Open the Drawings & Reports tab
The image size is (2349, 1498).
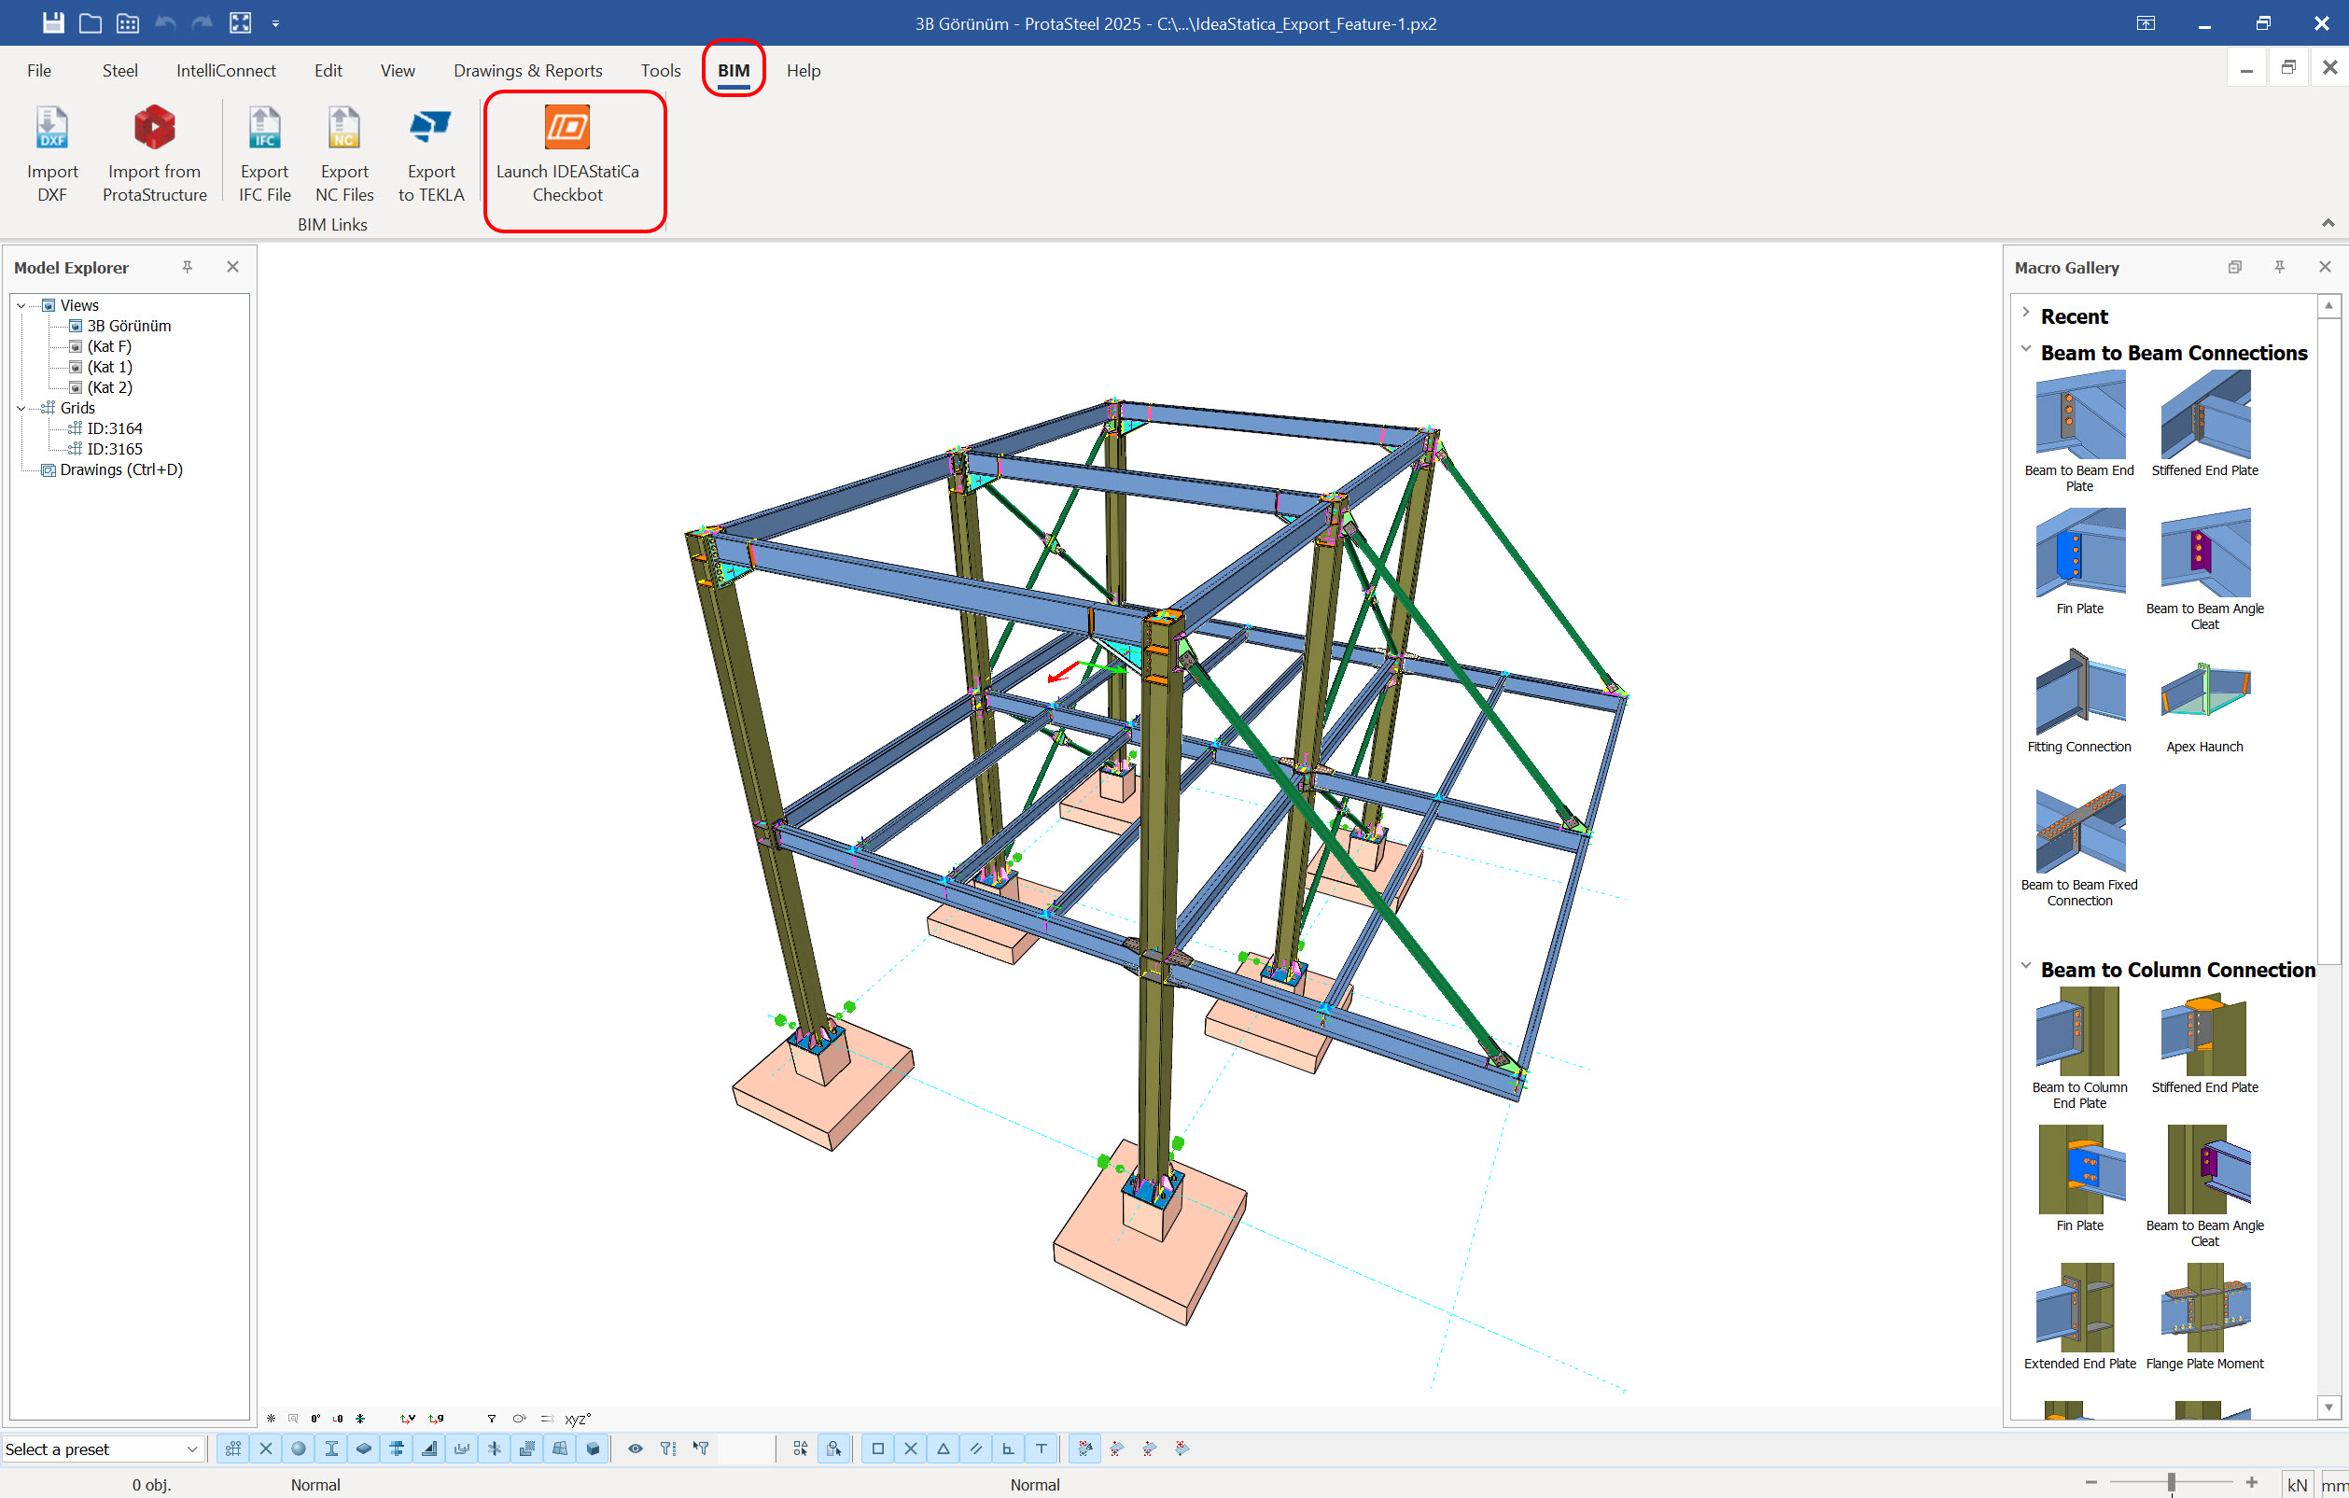click(x=526, y=70)
